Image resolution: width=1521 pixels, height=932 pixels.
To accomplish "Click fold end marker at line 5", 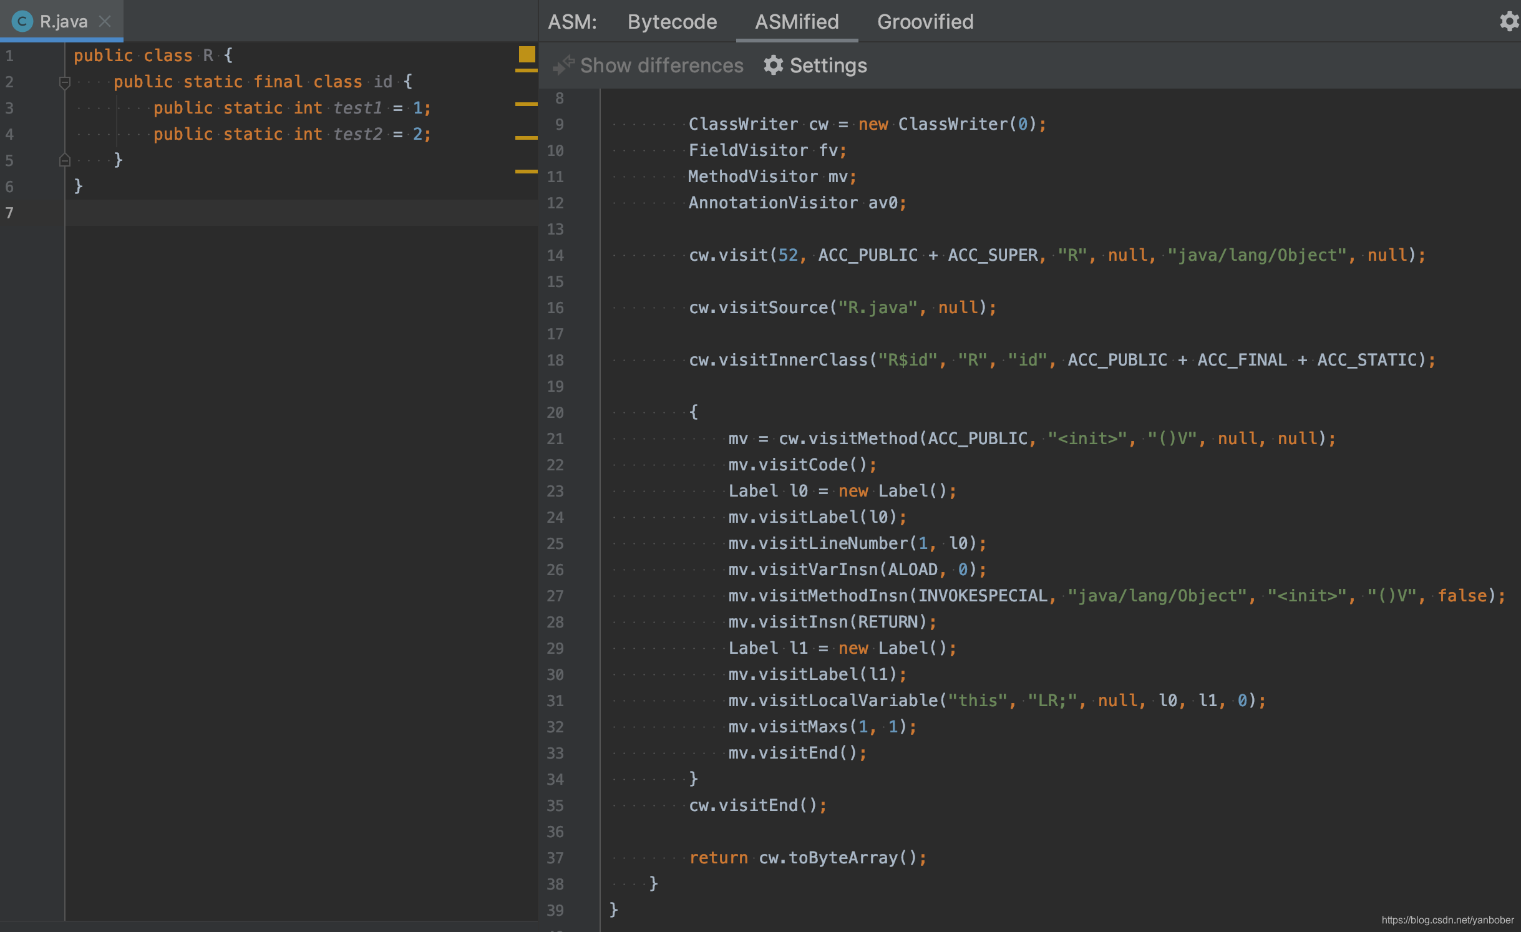I will [x=64, y=160].
